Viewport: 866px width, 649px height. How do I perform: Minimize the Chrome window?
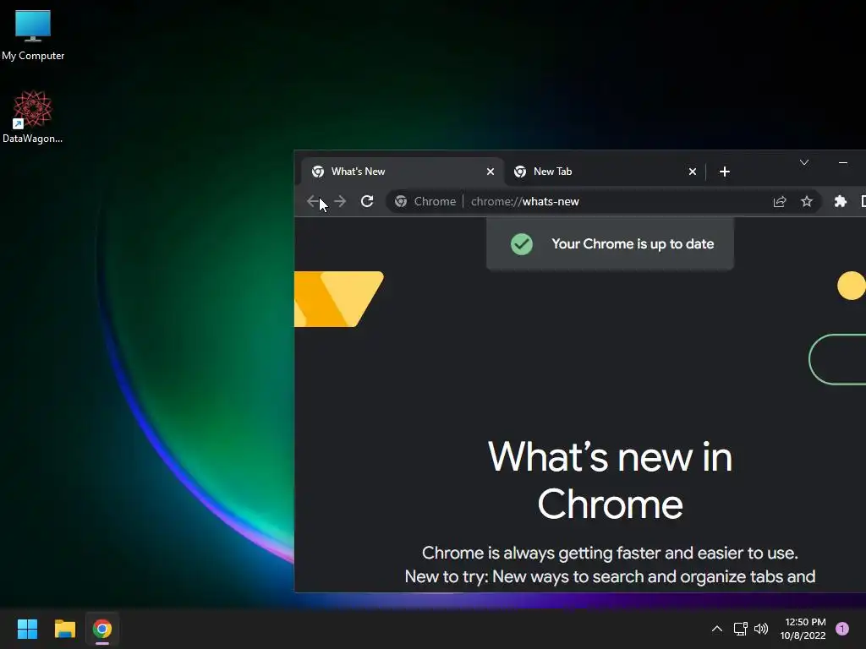pyautogui.click(x=843, y=162)
